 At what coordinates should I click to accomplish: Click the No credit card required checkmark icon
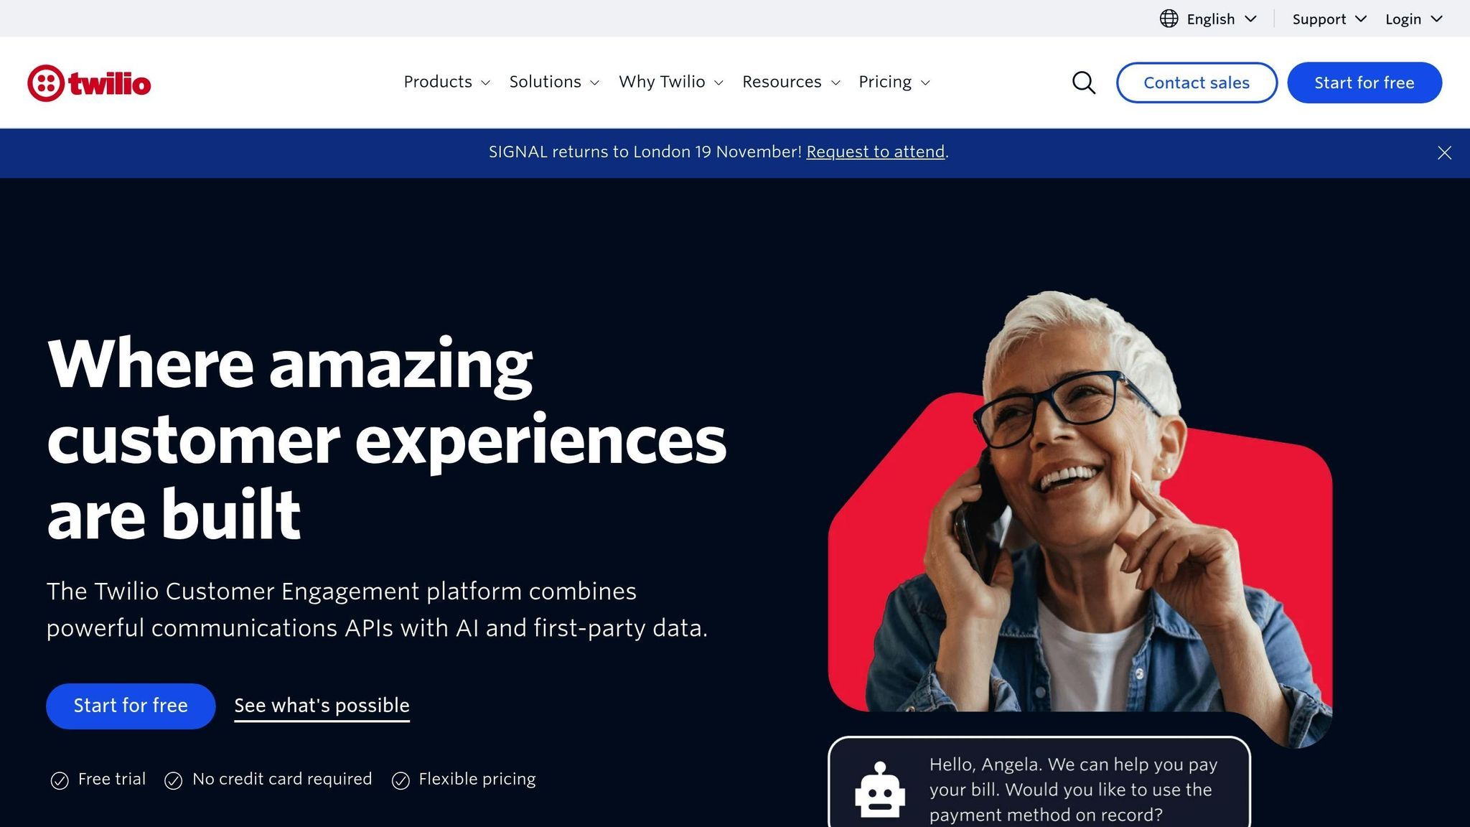pyautogui.click(x=172, y=780)
